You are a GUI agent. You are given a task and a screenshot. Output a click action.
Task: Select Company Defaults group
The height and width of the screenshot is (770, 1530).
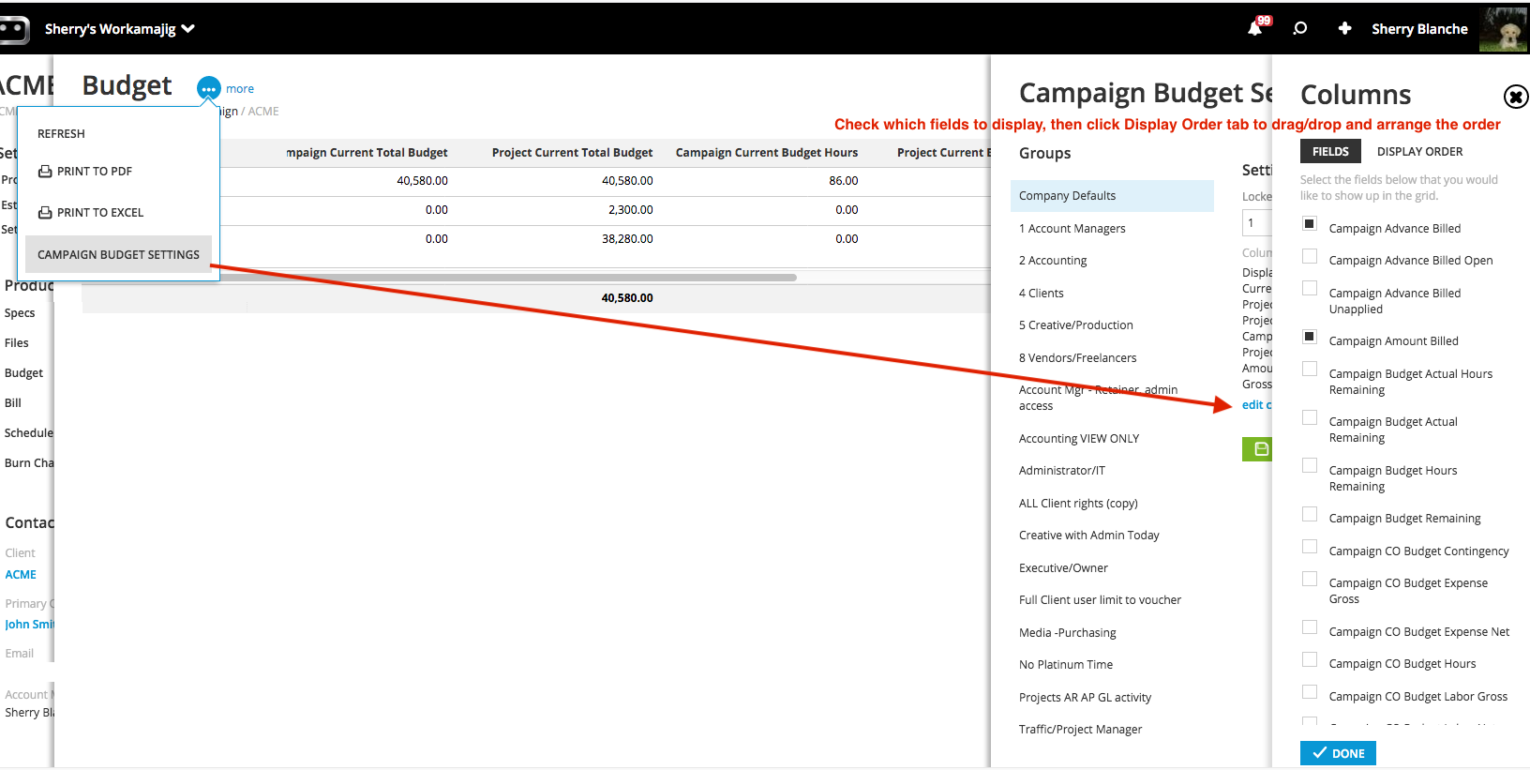[1112, 196]
